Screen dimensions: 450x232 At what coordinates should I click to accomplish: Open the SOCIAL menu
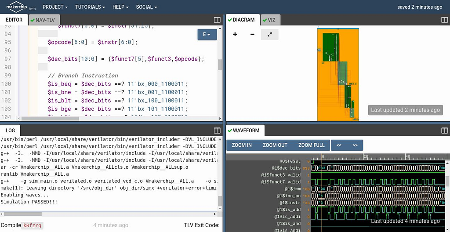(147, 7)
